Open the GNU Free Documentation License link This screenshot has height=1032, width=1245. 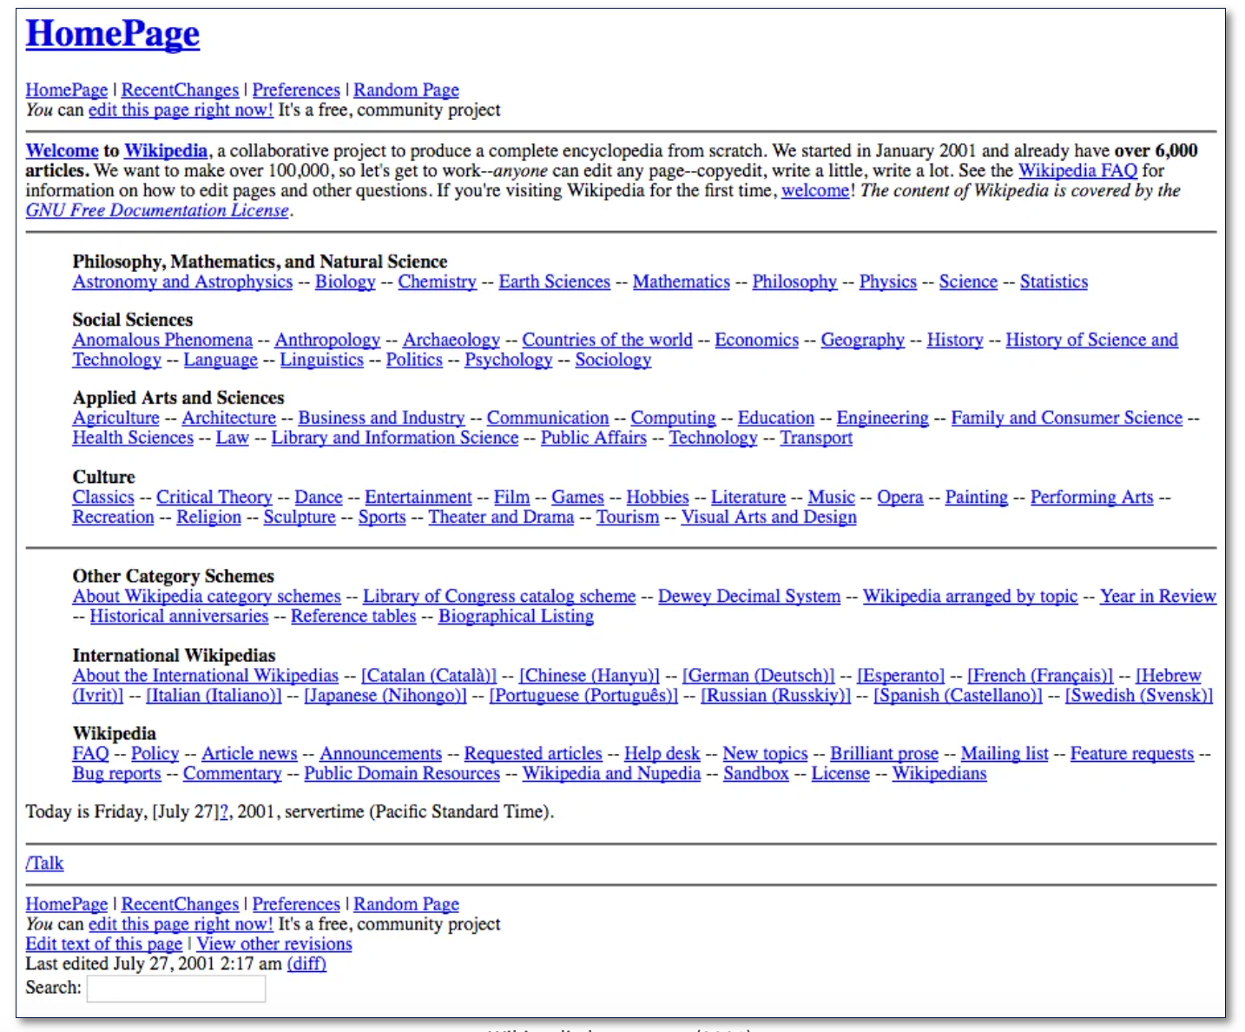[157, 211]
